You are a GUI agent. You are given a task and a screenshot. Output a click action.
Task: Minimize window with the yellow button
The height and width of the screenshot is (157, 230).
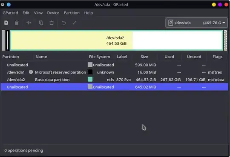214,5
